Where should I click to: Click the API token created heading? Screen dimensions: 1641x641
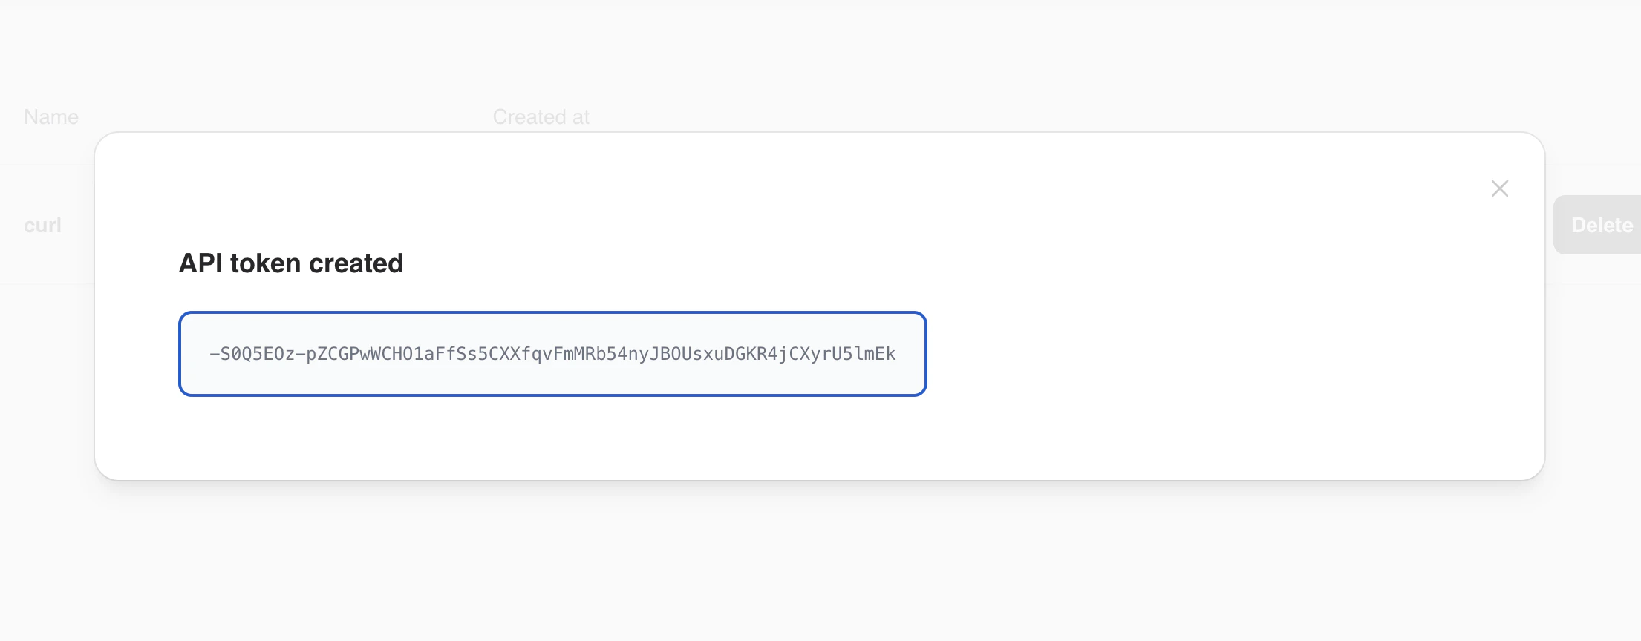coord(291,263)
